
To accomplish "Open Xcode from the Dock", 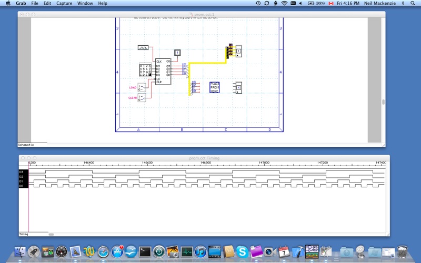I will point(298,252).
